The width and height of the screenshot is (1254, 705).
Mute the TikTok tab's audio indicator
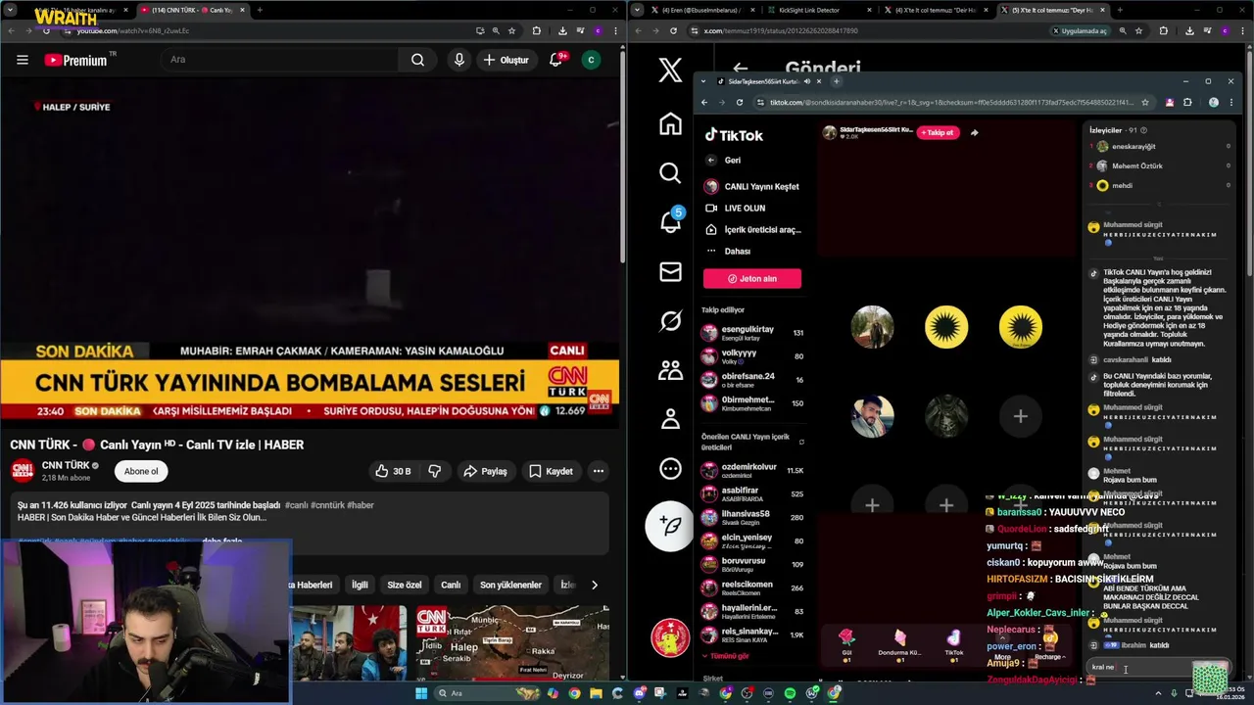pos(807,81)
